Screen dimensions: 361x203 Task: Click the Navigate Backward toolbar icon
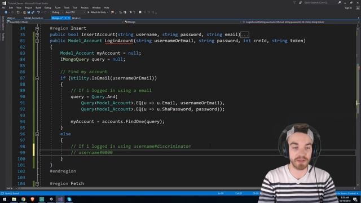pos(6,12)
